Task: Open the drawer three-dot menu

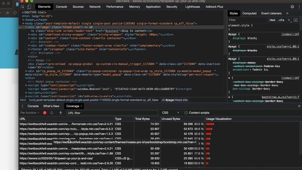Action: (x=23, y=106)
